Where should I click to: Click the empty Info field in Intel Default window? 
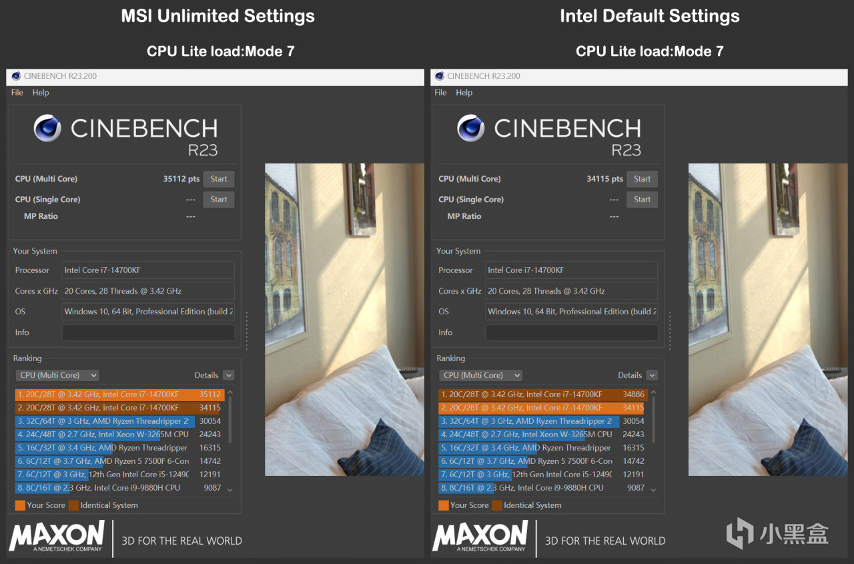pos(572,332)
